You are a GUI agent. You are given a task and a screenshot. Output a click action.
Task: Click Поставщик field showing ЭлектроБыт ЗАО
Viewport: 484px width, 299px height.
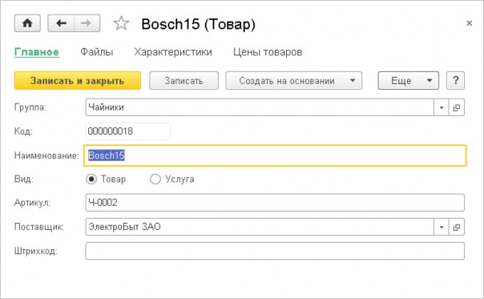pyautogui.click(x=260, y=227)
